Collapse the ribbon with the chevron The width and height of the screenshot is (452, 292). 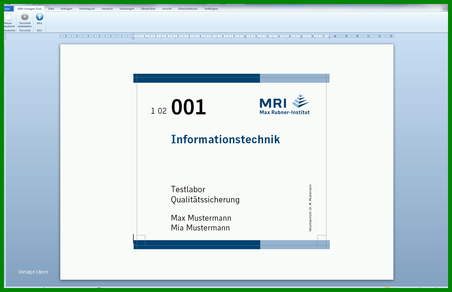[x=444, y=9]
